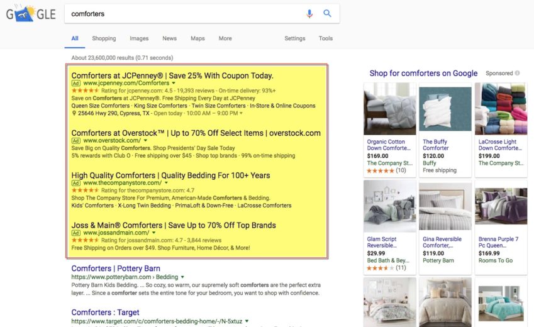This screenshot has width=534, height=327.
Task: Click Queen Size Comforters sitelink
Action: coord(101,106)
